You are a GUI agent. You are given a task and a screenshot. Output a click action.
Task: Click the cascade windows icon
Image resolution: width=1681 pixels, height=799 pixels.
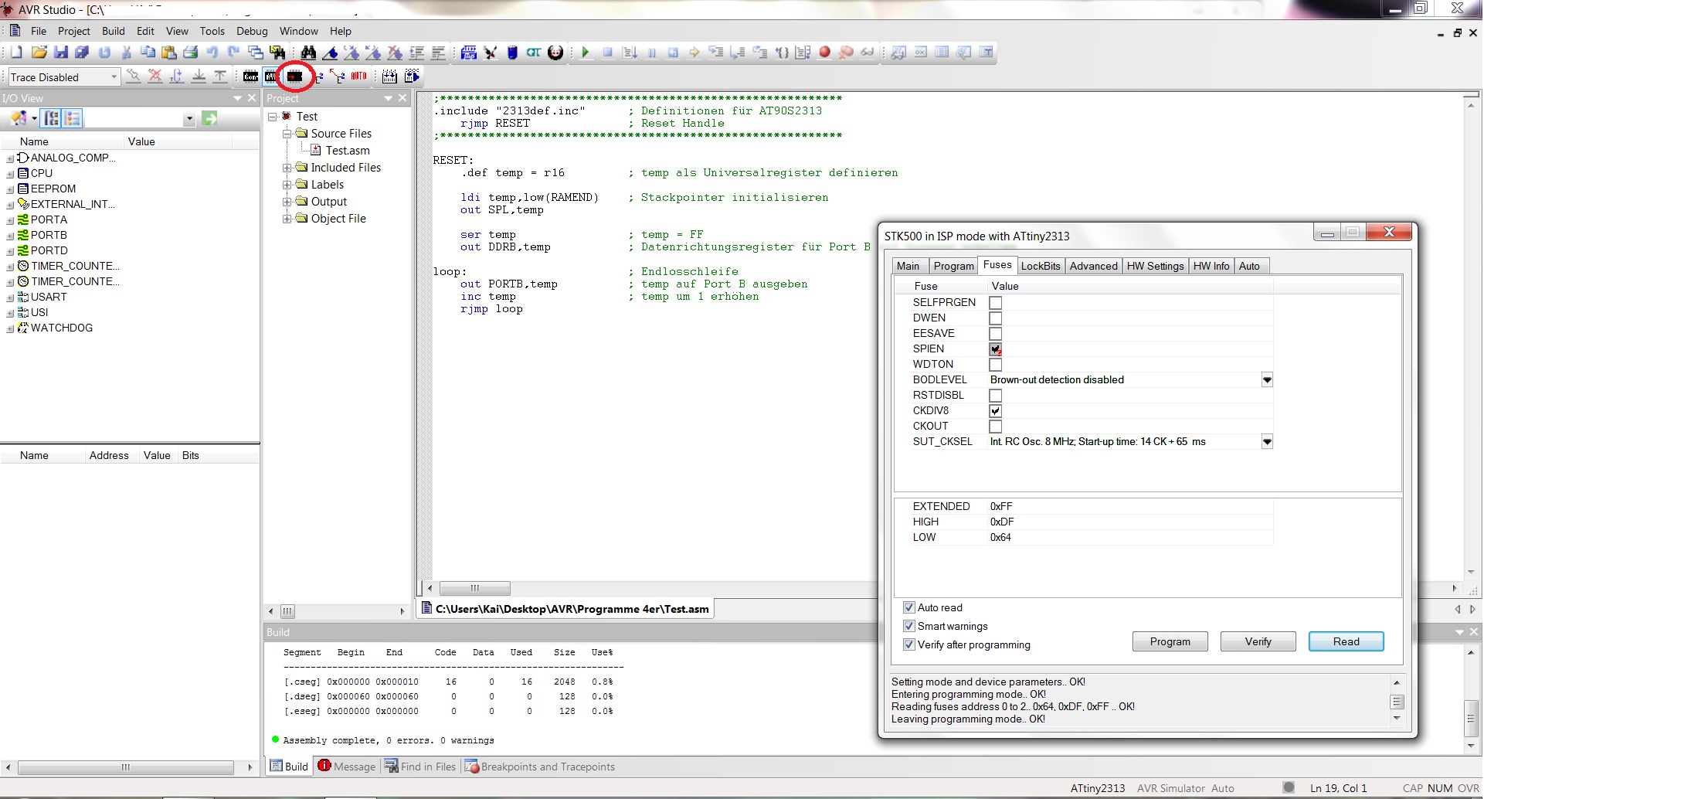point(255,52)
